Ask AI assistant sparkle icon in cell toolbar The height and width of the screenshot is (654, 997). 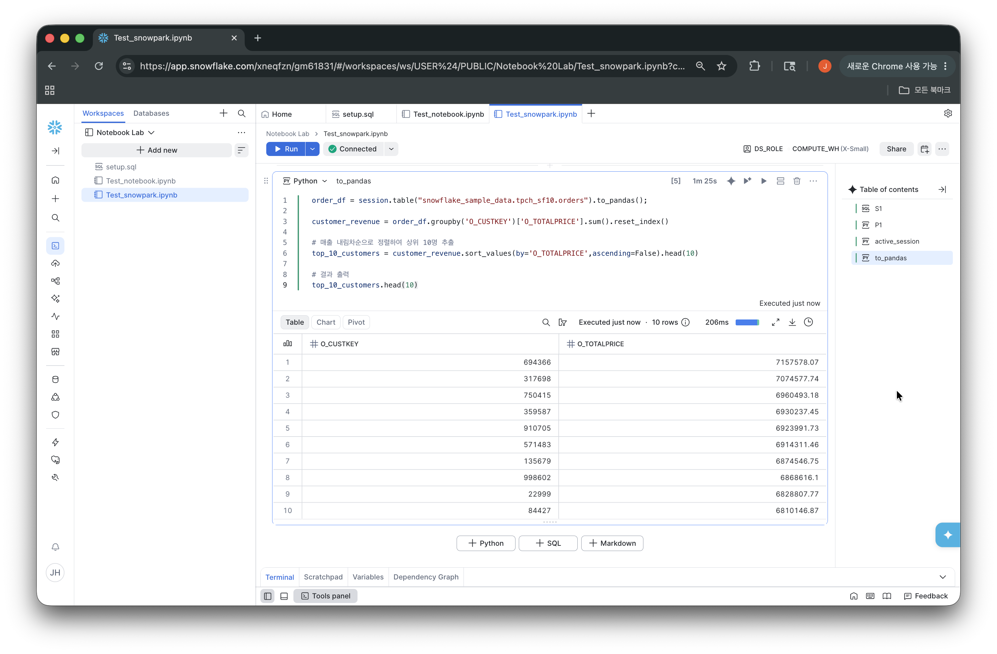731,181
